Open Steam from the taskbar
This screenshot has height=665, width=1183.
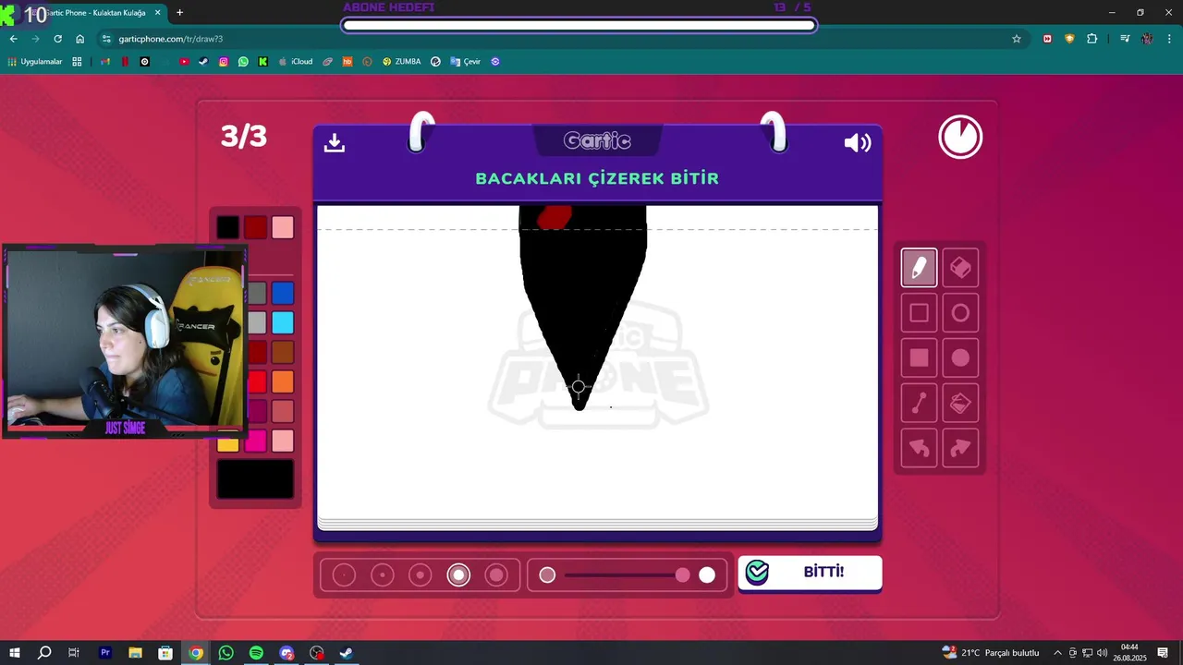tap(347, 653)
